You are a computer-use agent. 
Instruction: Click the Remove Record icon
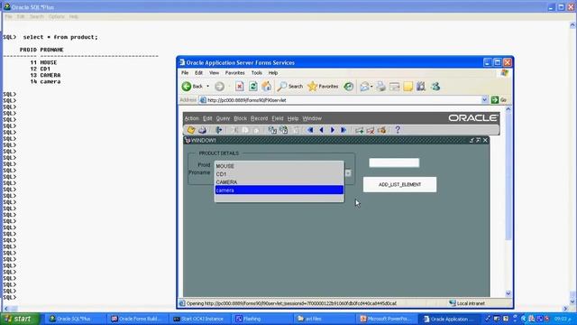click(371, 130)
